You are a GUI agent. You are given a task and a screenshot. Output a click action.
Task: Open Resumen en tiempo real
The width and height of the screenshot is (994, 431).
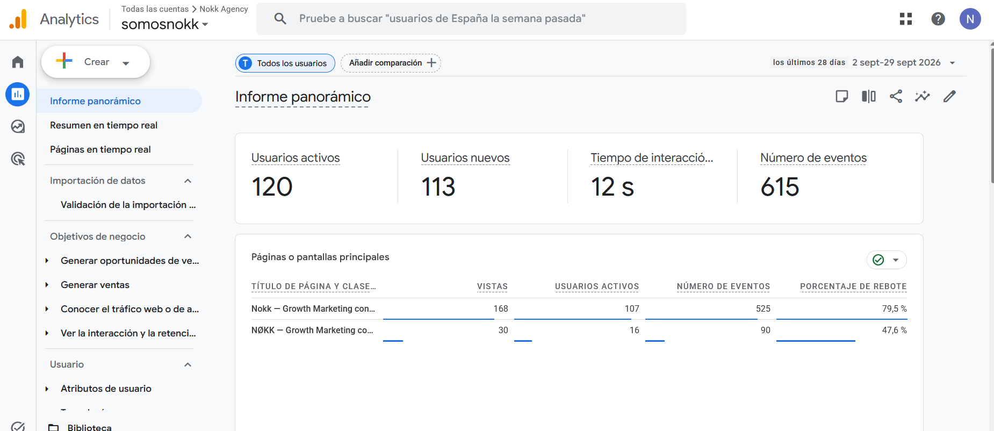104,125
